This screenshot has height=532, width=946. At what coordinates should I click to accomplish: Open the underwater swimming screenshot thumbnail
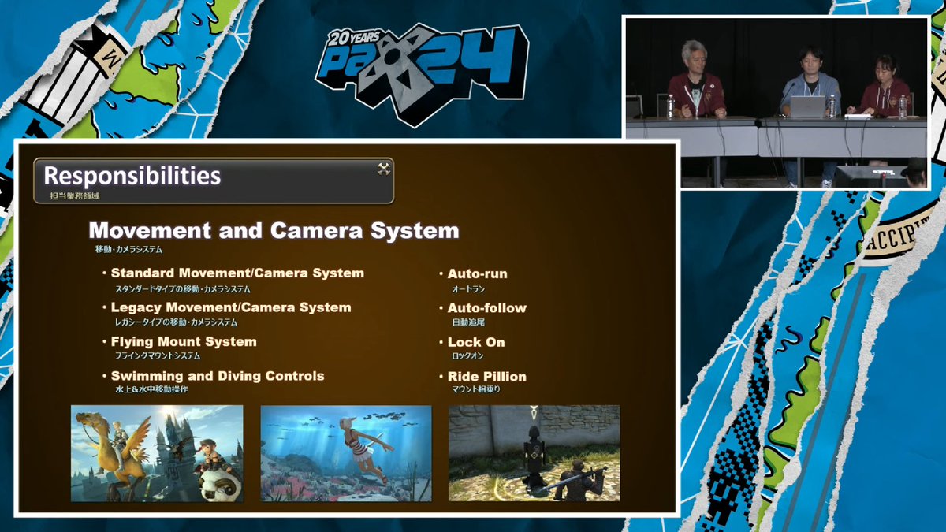[x=346, y=453]
